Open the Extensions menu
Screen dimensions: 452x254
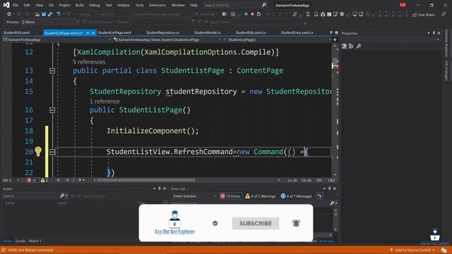(x=157, y=5)
